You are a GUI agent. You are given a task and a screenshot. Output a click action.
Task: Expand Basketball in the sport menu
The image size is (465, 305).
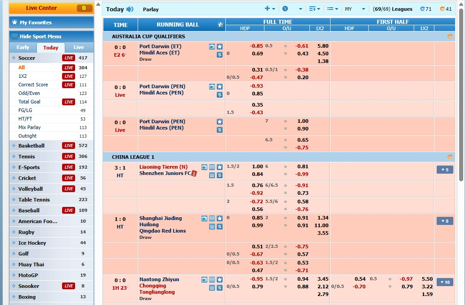tap(52, 146)
